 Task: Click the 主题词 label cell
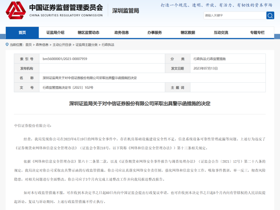[x=177, y=88]
